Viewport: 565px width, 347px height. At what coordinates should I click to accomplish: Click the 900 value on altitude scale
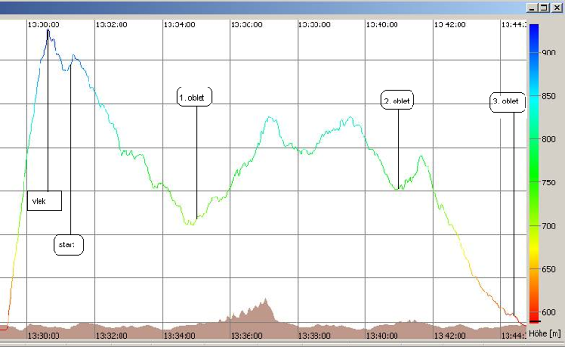pos(548,53)
